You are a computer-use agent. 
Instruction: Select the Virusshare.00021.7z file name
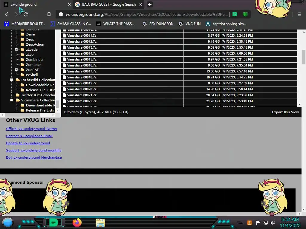(x=82, y=95)
